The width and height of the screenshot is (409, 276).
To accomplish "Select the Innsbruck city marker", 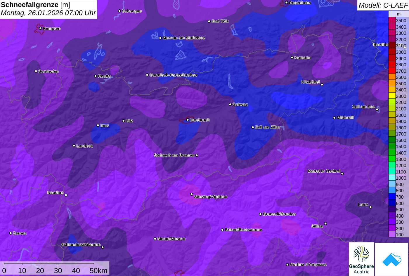I will click(x=188, y=120).
